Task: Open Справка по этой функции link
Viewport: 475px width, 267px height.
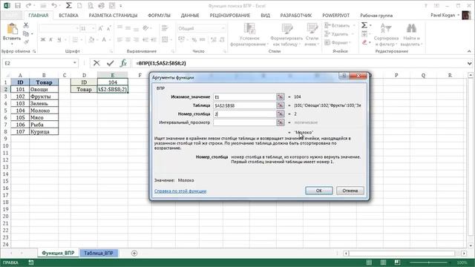Action: [x=180, y=191]
